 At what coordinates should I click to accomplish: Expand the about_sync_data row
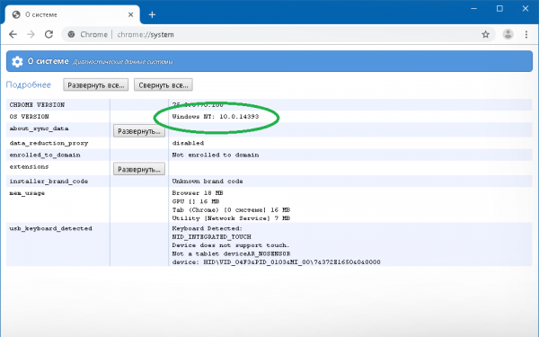[x=139, y=131]
